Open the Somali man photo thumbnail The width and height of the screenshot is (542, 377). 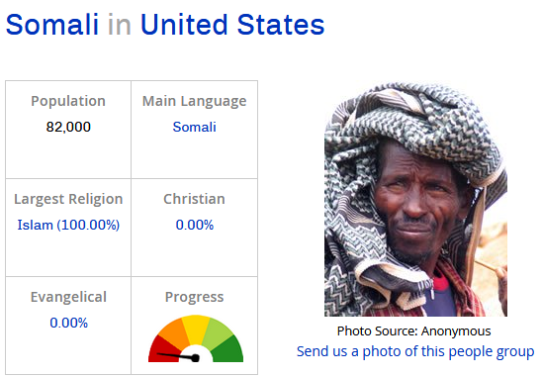[x=415, y=199]
